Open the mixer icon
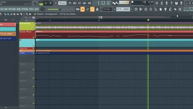This screenshot has height=109, width=193. coord(151,9)
